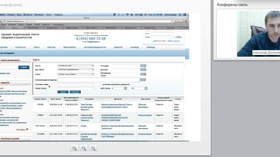The height and width of the screenshot is (157, 280).
Task: Open Spotlight search in the menu bar
Action: (x=180, y=14)
